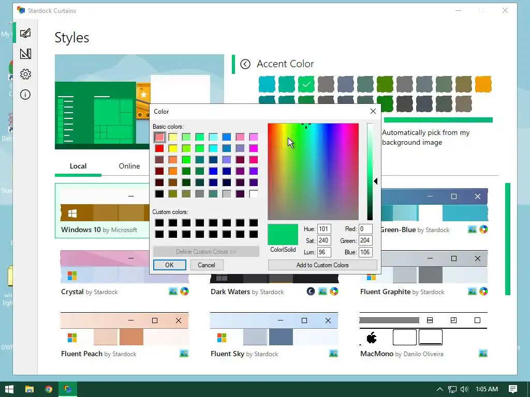Image resolution: width=530 pixels, height=397 pixels.
Task: Click Add to Custom Colors button
Action: (x=322, y=265)
